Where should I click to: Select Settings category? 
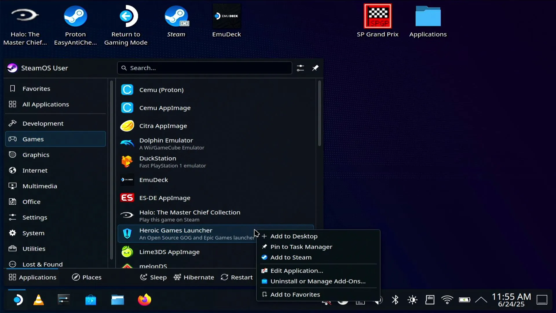56,217
